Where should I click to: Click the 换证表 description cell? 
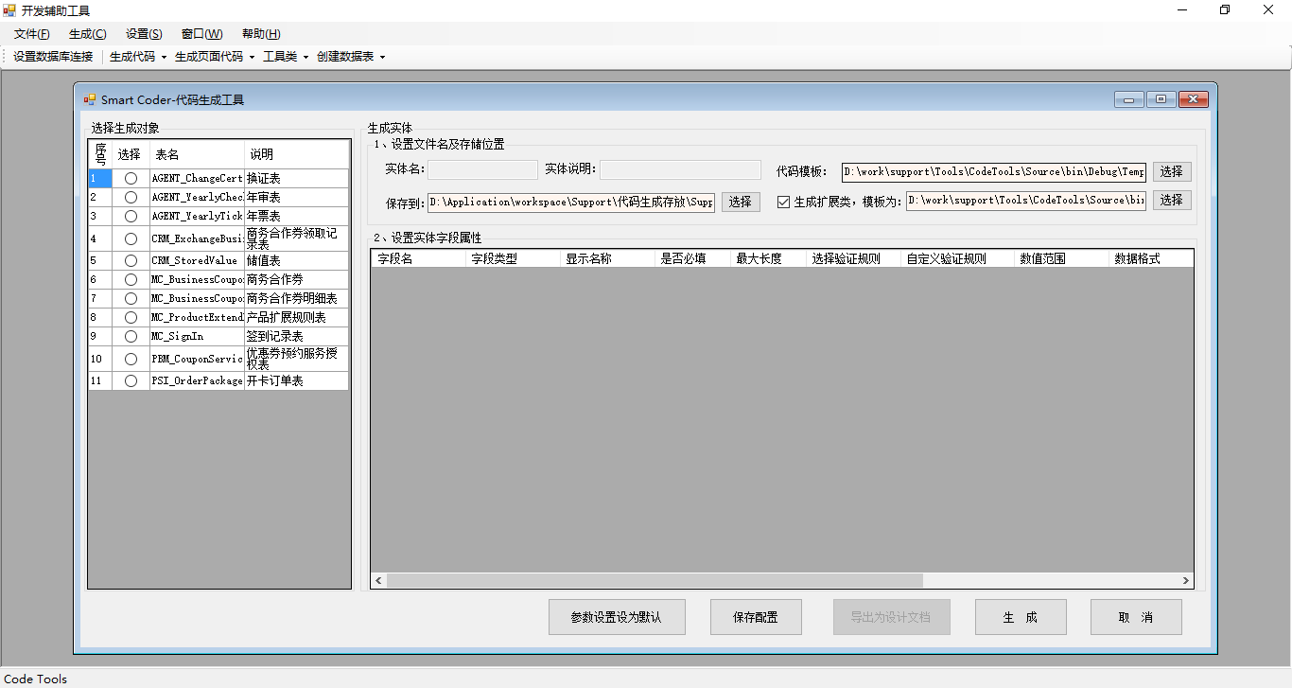click(296, 178)
